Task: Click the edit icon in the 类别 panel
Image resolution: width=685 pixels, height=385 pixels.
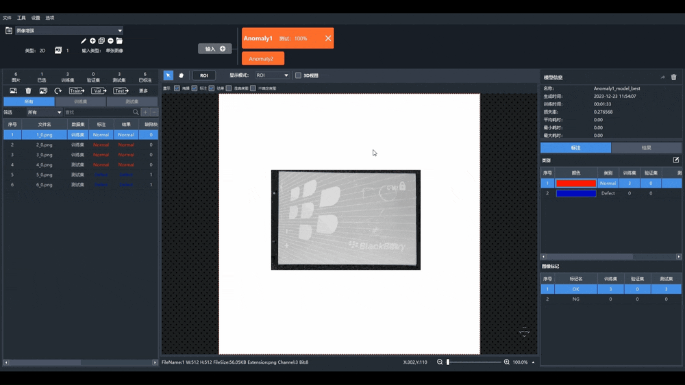Action: tap(675, 160)
